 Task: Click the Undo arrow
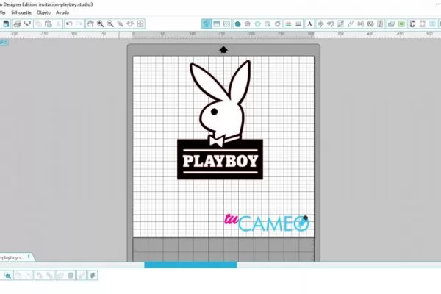click(69, 24)
